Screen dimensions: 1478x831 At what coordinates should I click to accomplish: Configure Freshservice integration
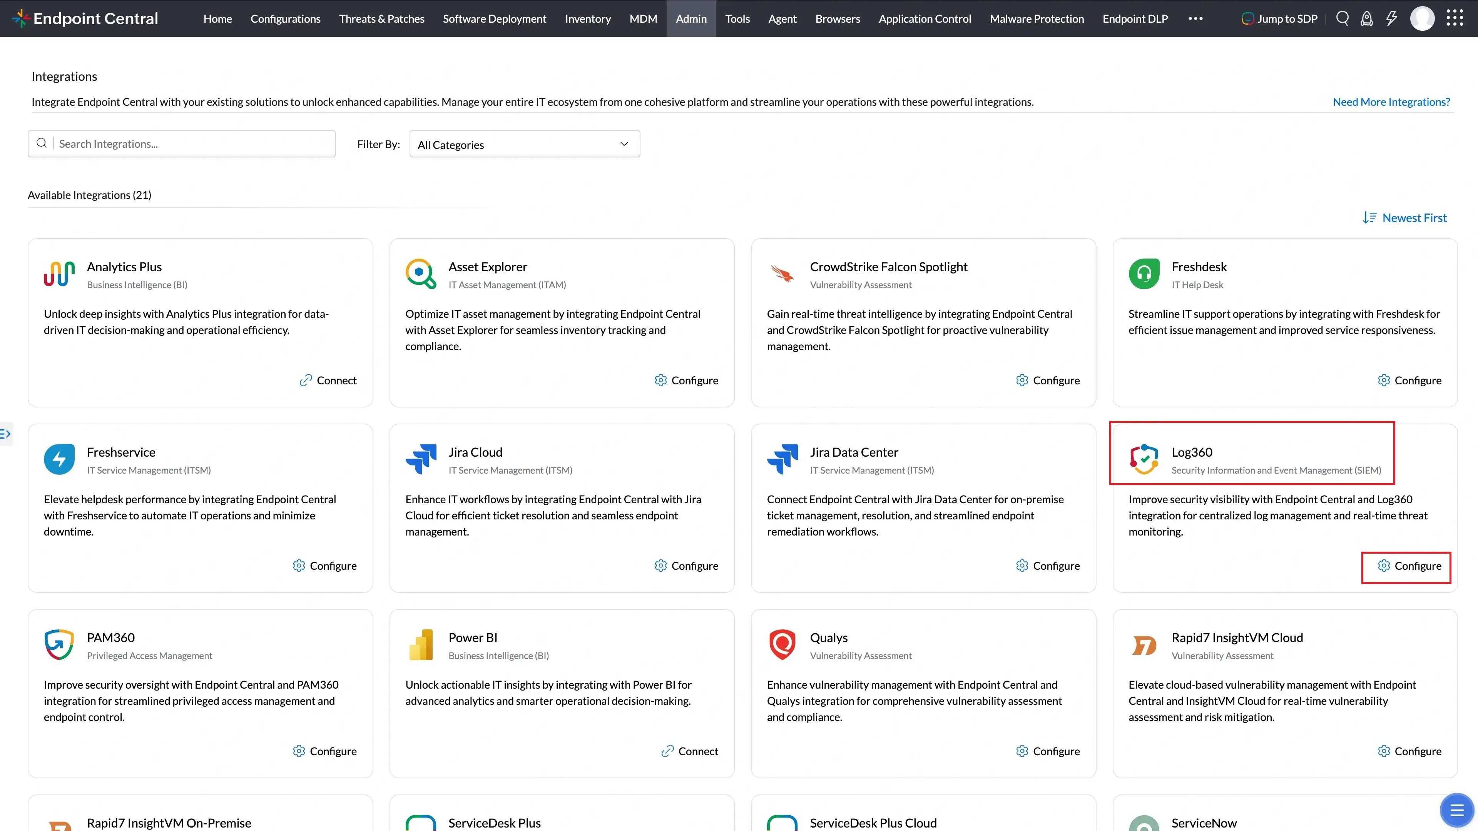(x=325, y=566)
